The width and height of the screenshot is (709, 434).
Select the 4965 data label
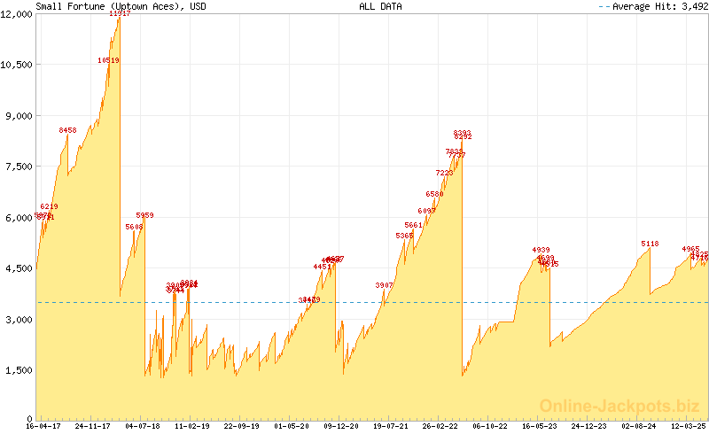[x=690, y=249]
